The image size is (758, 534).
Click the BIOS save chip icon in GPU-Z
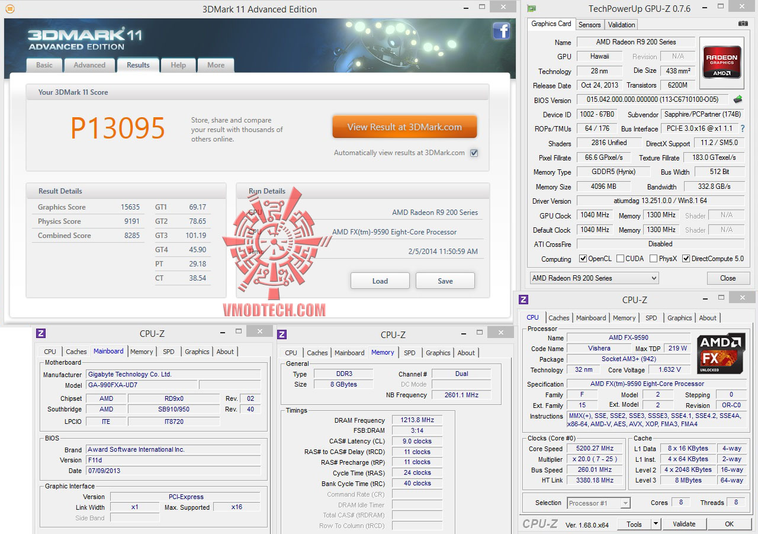pyautogui.click(x=738, y=99)
